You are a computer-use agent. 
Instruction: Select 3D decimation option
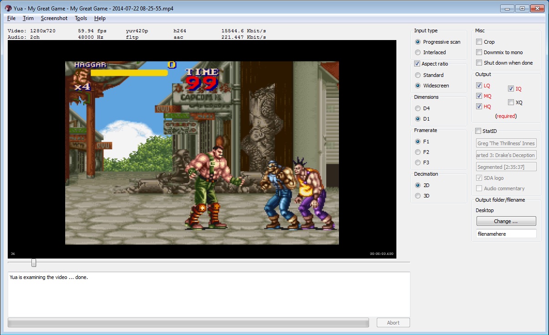coord(418,196)
